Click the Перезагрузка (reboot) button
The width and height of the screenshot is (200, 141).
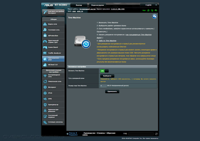coord(97,5)
